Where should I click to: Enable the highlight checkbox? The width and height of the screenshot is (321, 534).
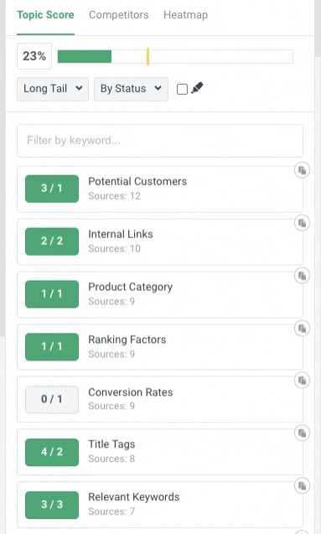click(182, 89)
